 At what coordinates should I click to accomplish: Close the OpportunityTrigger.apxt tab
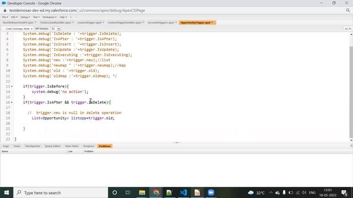click(215, 23)
